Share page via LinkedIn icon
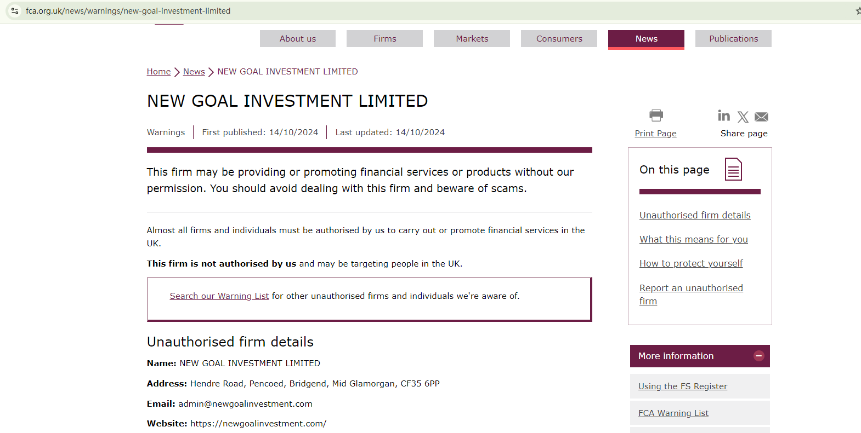This screenshot has width=861, height=433. tap(724, 116)
